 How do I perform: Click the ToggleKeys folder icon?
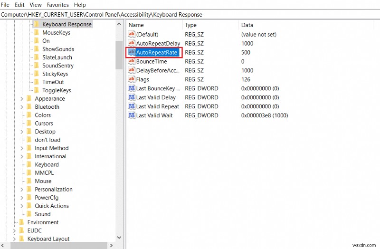tap(37, 90)
